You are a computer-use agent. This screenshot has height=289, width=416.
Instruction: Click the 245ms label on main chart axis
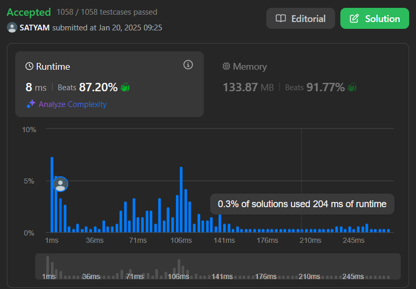[353, 240]
